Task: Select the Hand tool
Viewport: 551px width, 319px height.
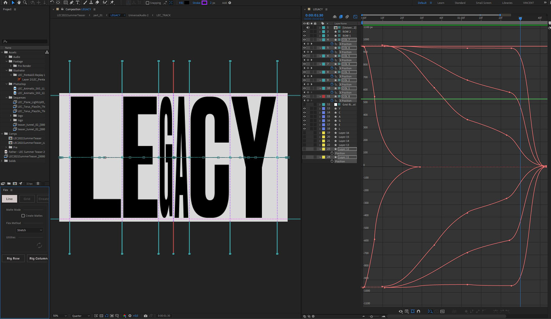Action: pyautogui.click(x=19, y=3)
